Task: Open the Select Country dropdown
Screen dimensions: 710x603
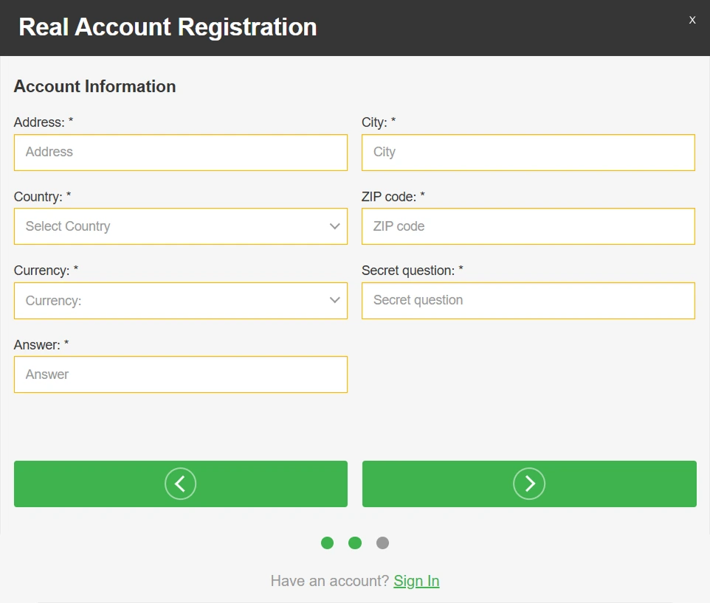Action: point(181,226)
